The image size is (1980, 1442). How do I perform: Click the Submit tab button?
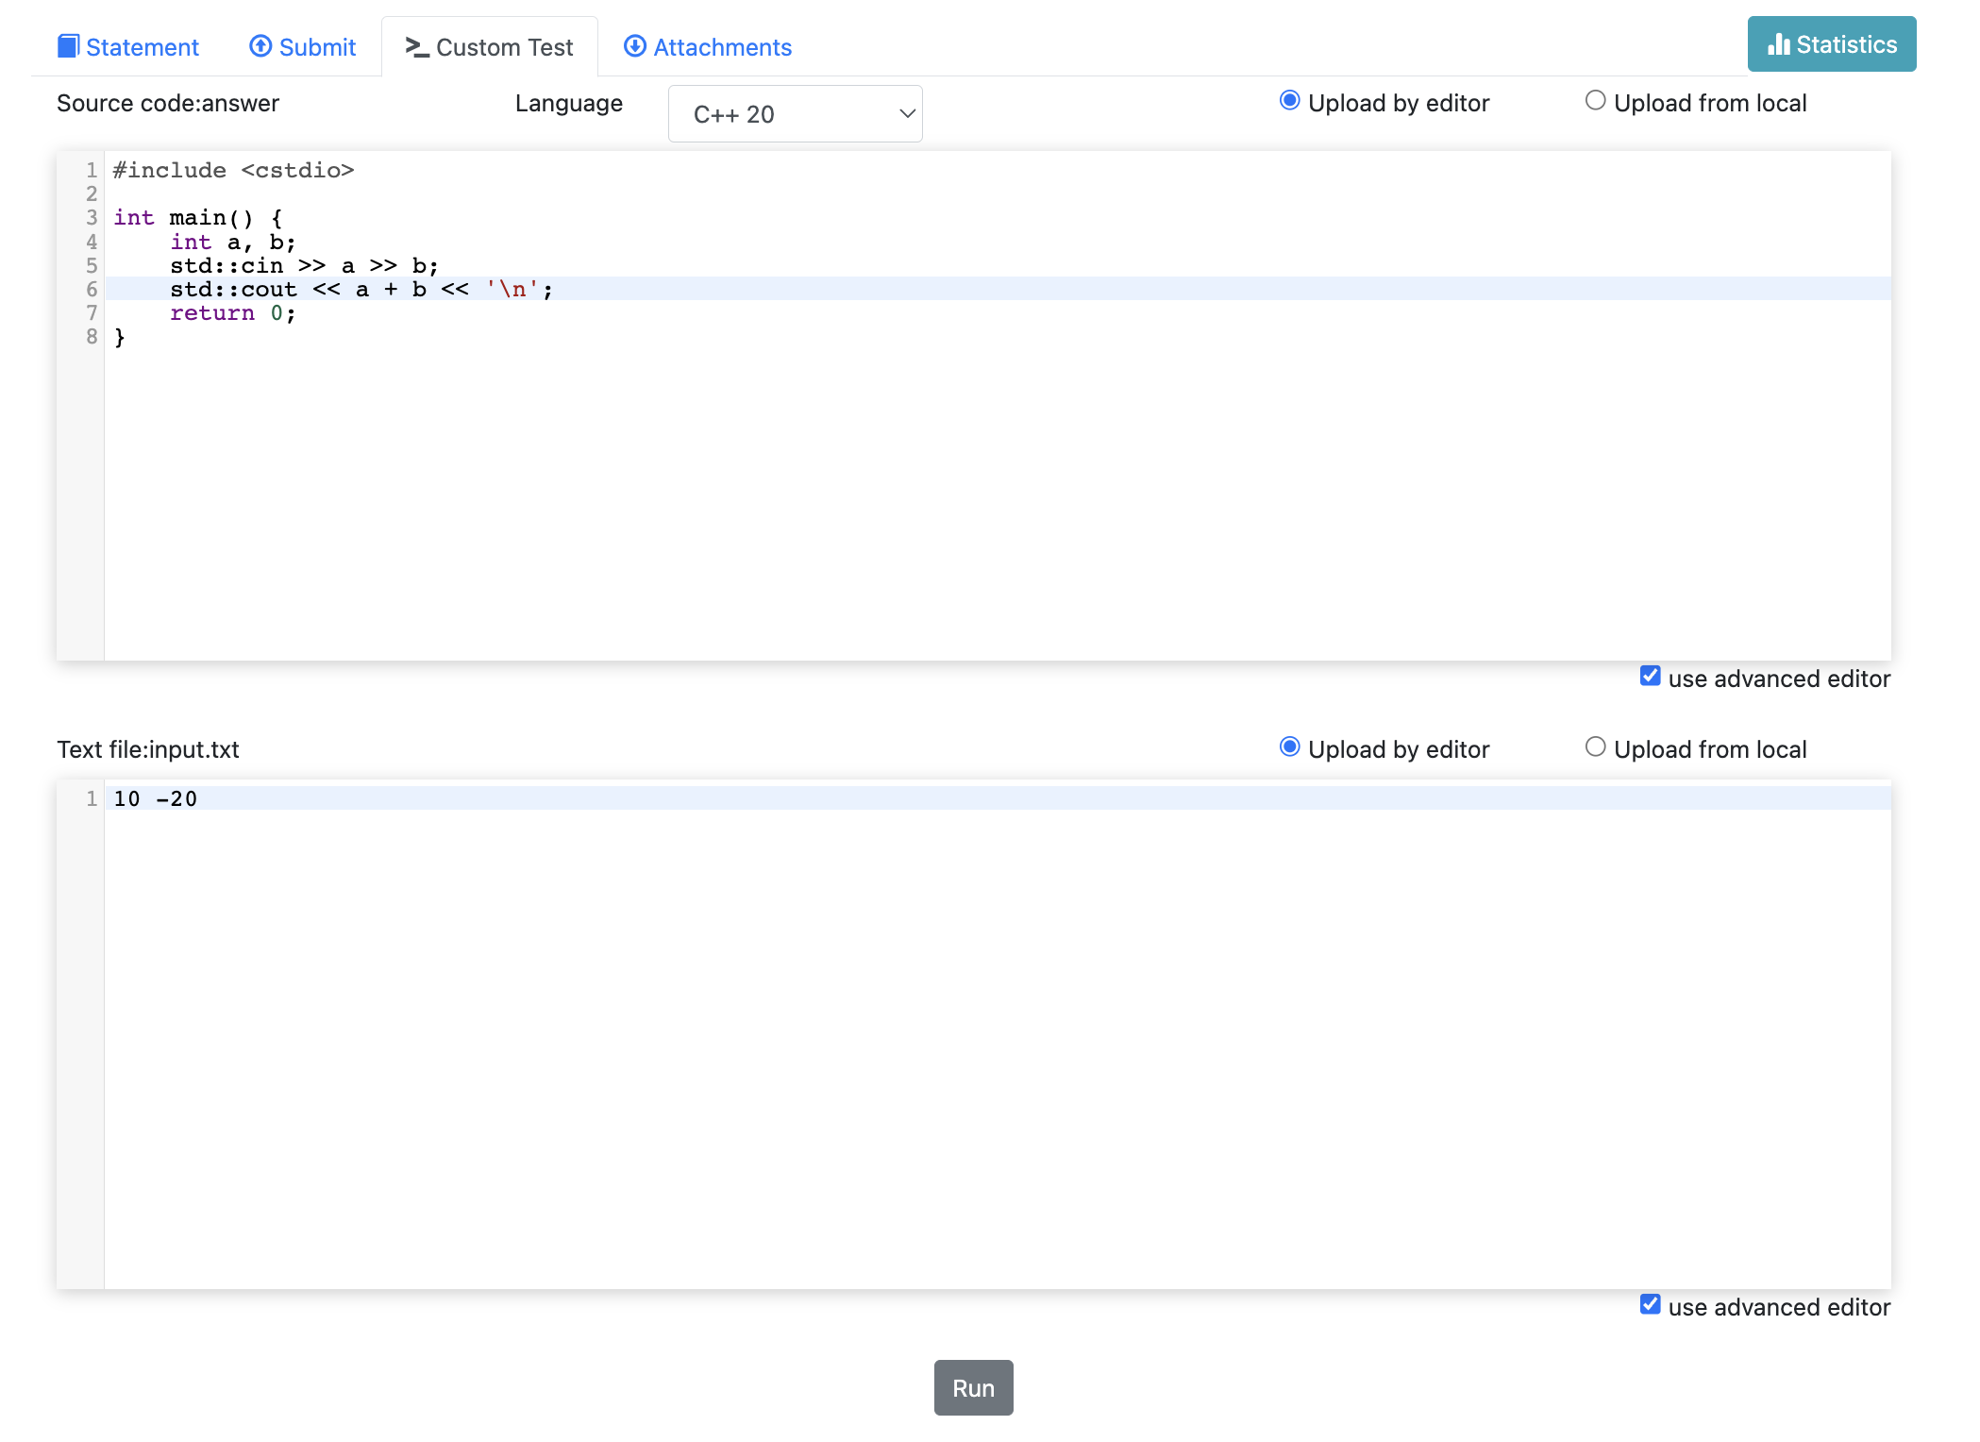coord(305,46)
